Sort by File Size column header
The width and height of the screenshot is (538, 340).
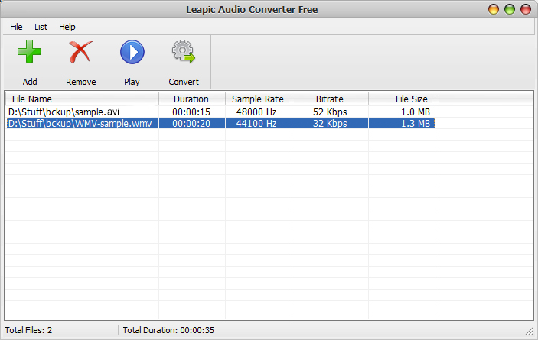coord(402,99)
